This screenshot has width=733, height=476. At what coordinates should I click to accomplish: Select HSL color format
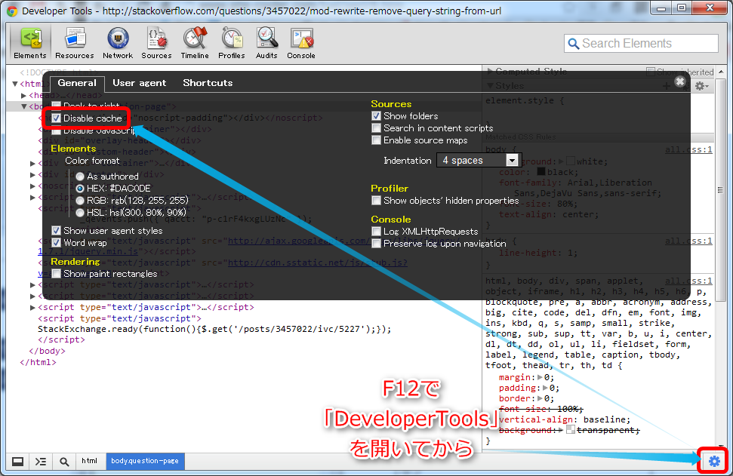[80, 213]
